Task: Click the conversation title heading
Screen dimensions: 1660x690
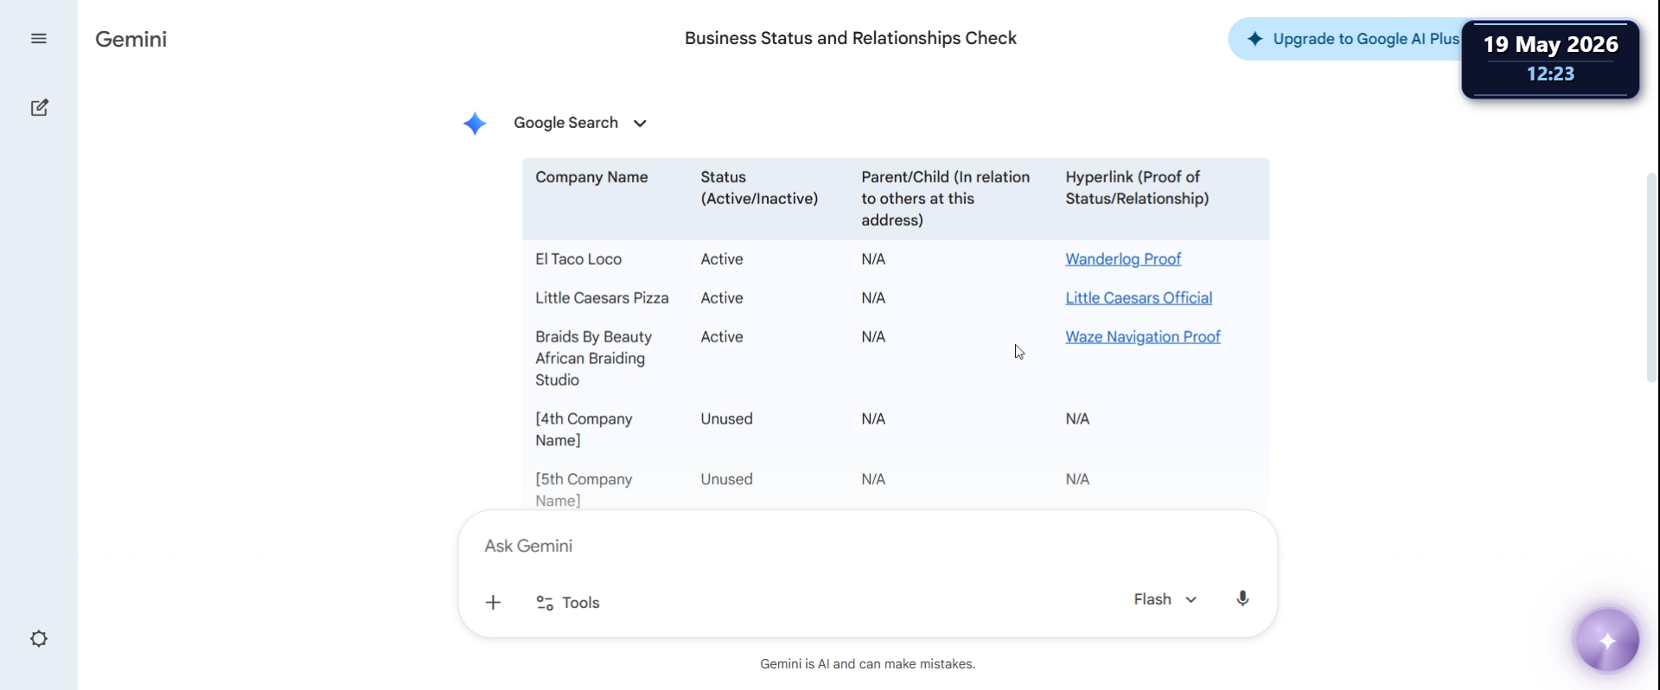Action: point(851,38)
